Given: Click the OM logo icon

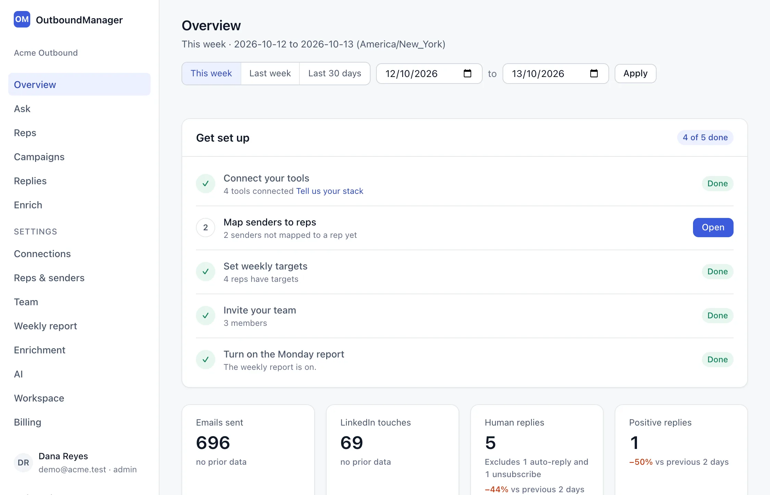Looking at the screenshot, I should (x=22, y=19).
